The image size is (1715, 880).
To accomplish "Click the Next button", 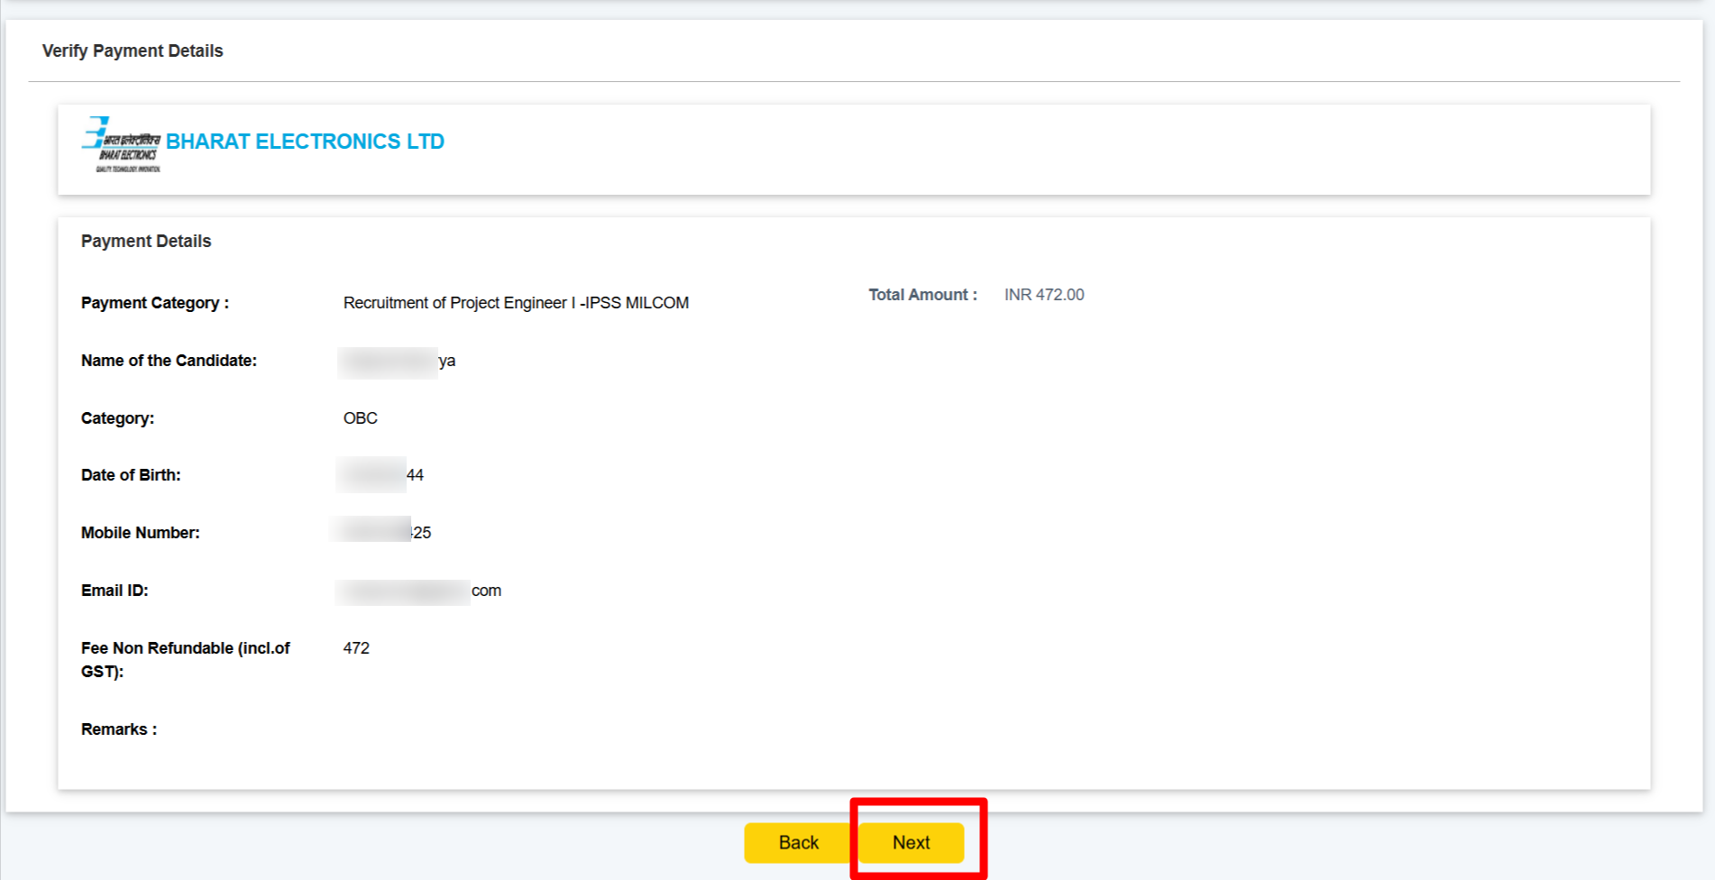I will 911,842.
